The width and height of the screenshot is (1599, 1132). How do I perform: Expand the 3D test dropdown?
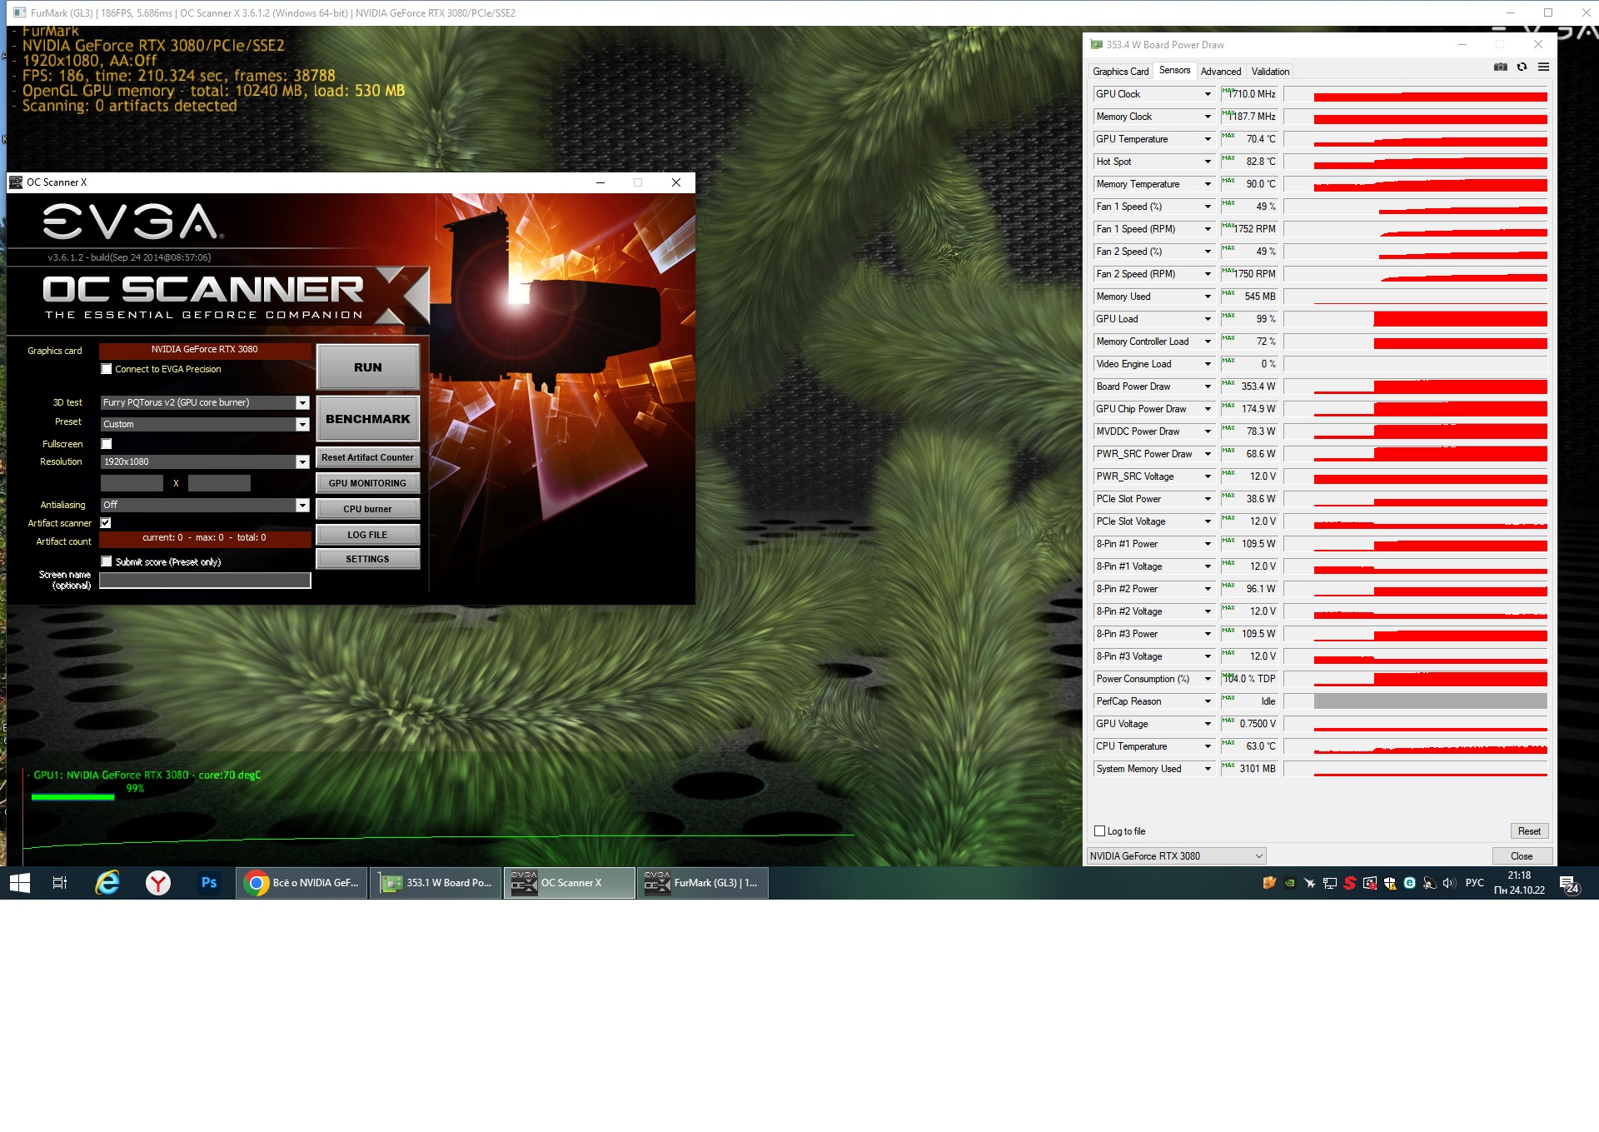pos(302,403)
